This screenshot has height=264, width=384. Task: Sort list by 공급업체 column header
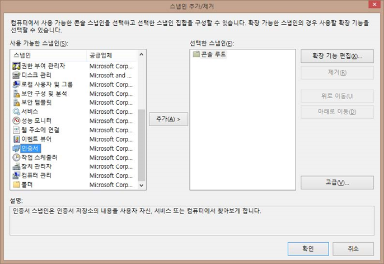point(111,55)
